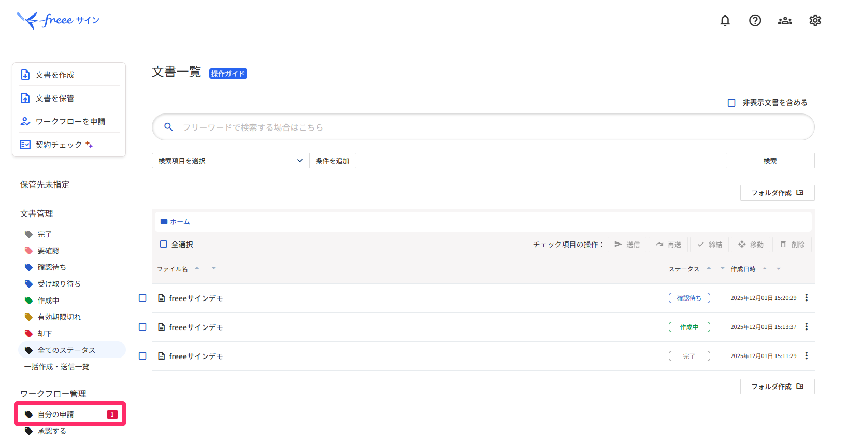Select checkbox for the 完了 document row

[142, 356]
